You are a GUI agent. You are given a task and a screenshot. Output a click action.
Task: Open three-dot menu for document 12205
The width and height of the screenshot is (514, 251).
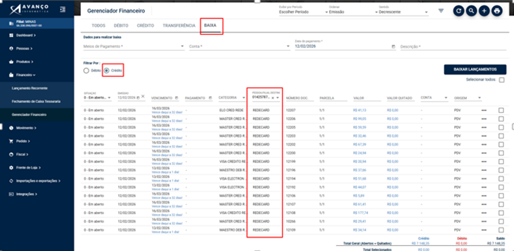pos(484,127)
